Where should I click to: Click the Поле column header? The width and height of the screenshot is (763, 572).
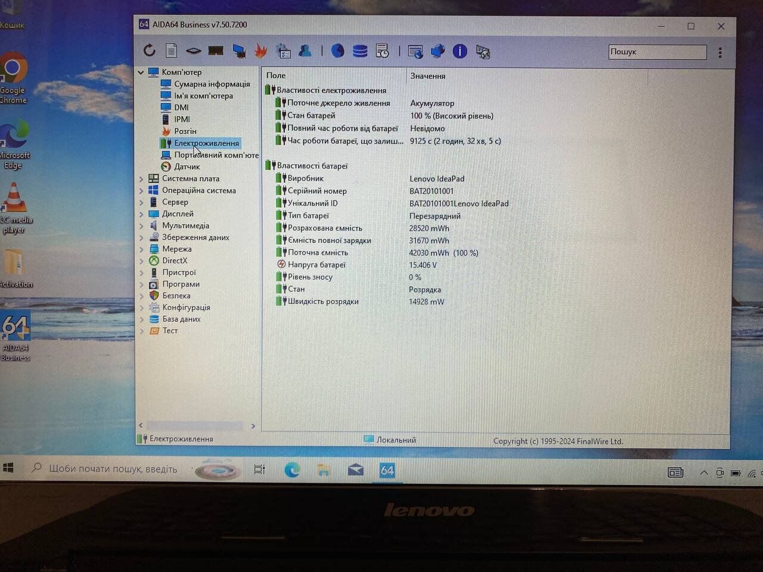pyautogui.click(x=276, y=76)
